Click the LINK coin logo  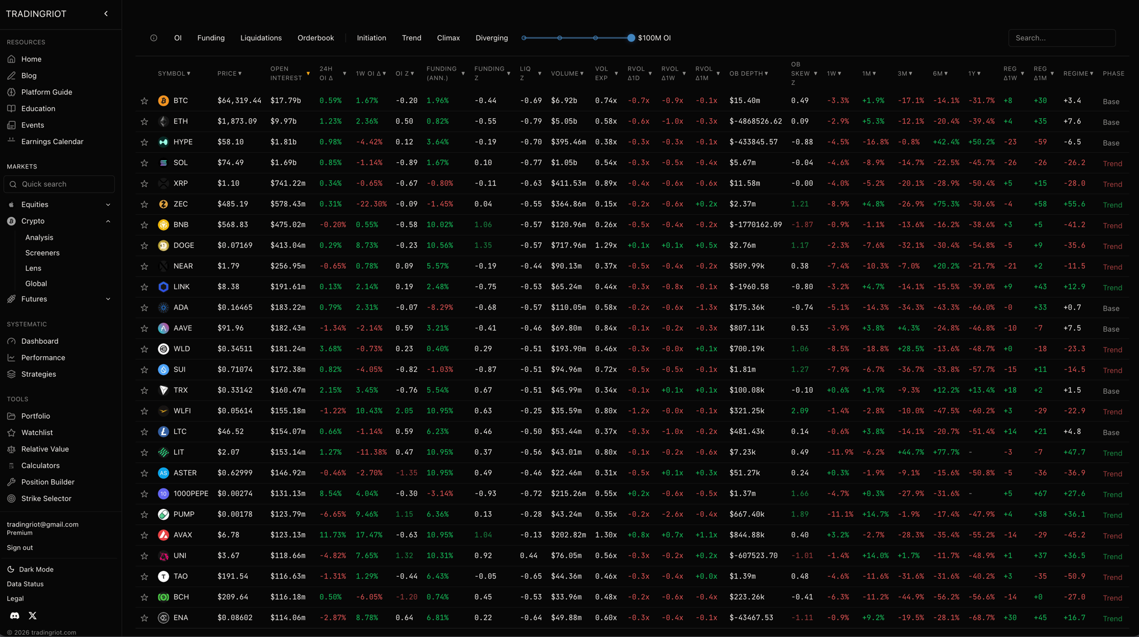point(163,287)
